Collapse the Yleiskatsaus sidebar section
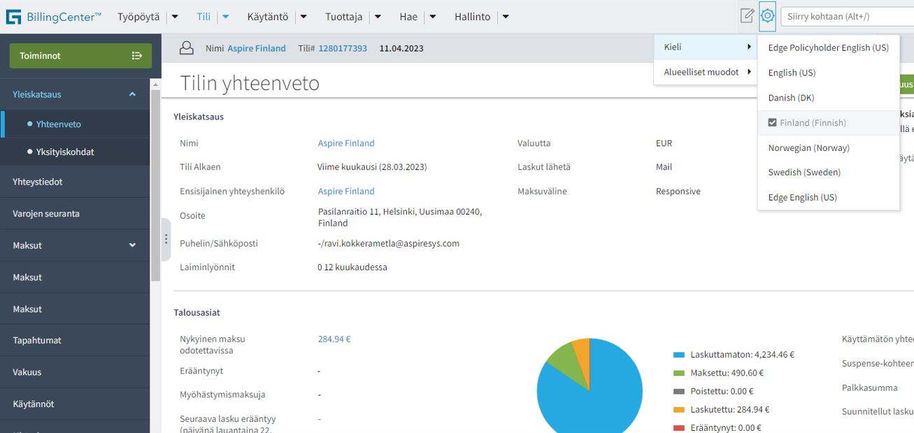The width and height of the screenshot is (914, 433). click(132, 94)
